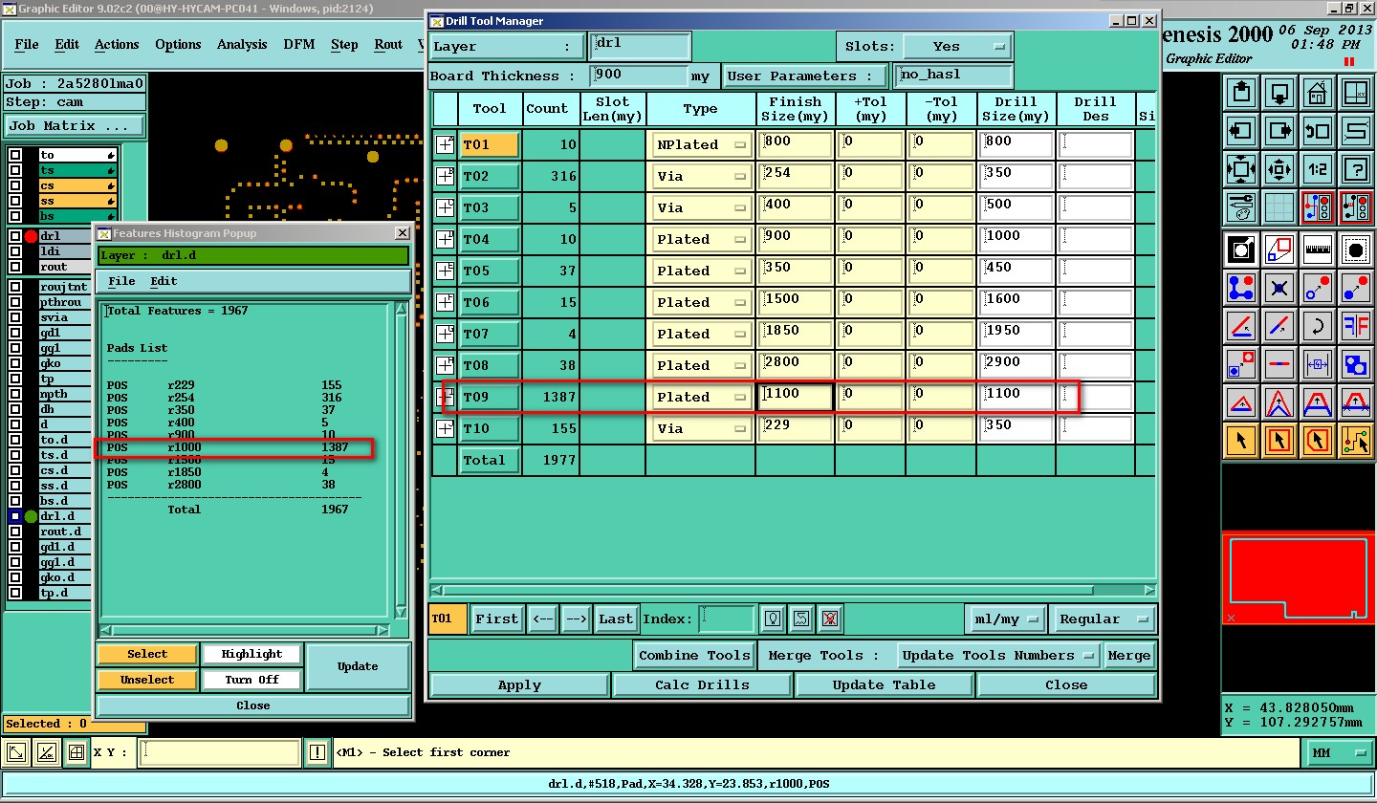Click the black square circle arrow icon
The image size is (1377, 803).
(1241, 250)
